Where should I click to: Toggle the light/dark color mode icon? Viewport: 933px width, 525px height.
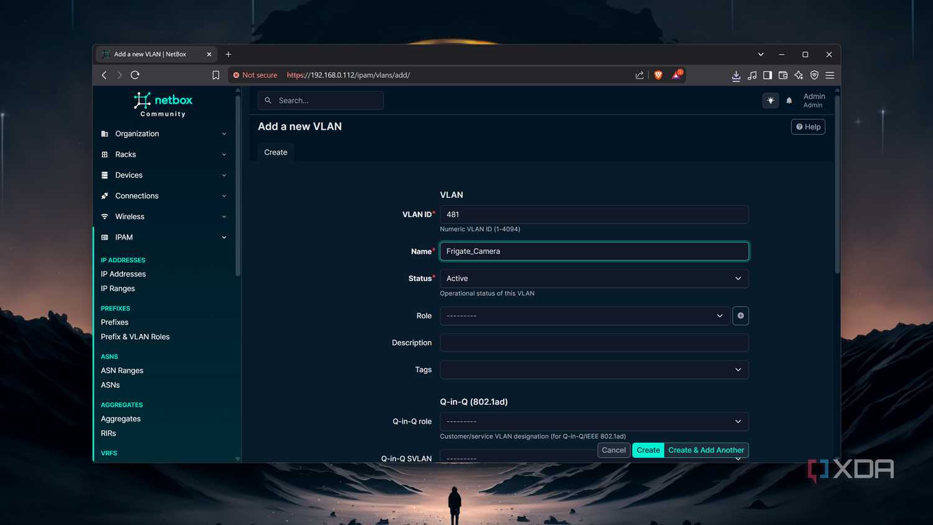771,100
